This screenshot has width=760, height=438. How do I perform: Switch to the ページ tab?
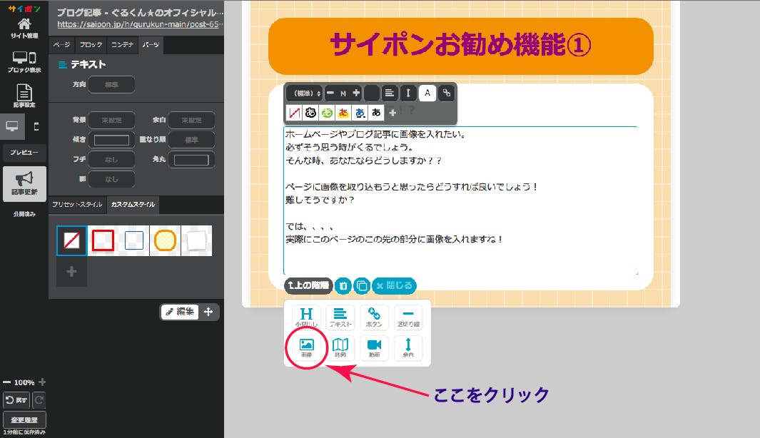61,44
